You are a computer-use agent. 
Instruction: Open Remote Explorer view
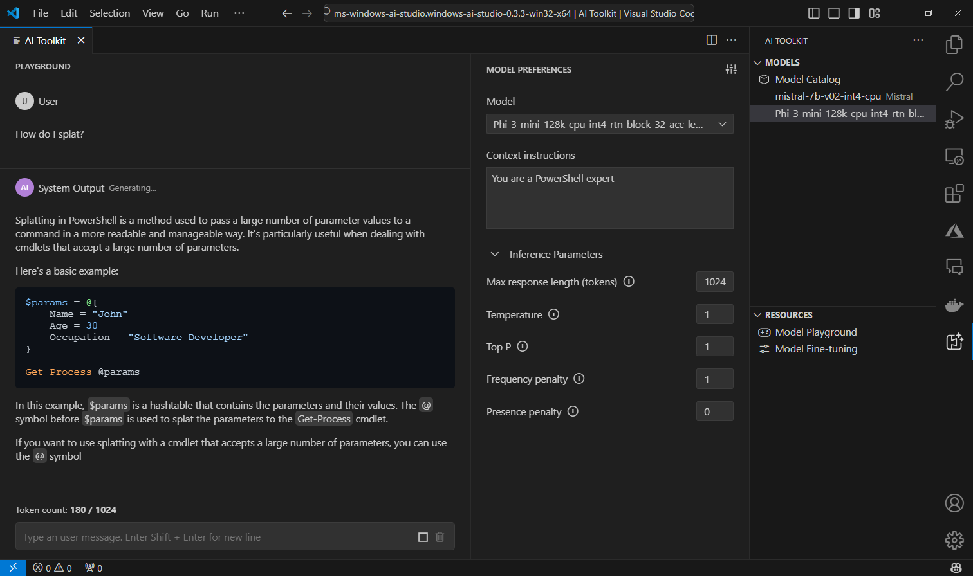click(x=954, y=156)
